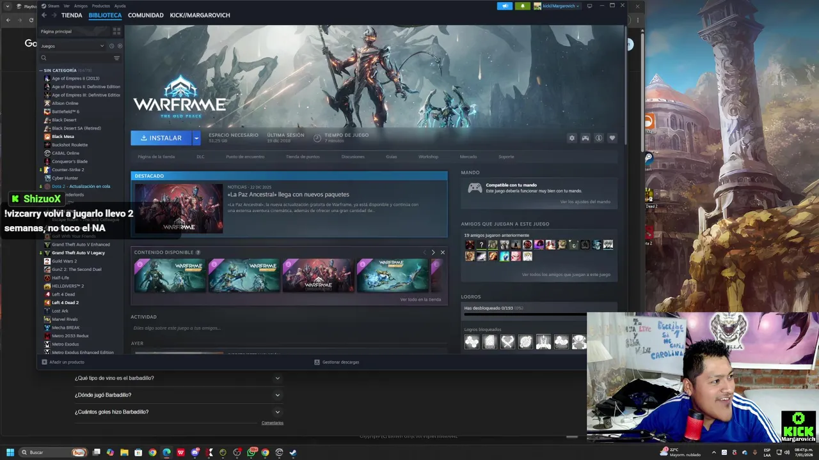Open the Warframe Workshop tab
Viewport: 819px width, 460px height.
(428, 157)
